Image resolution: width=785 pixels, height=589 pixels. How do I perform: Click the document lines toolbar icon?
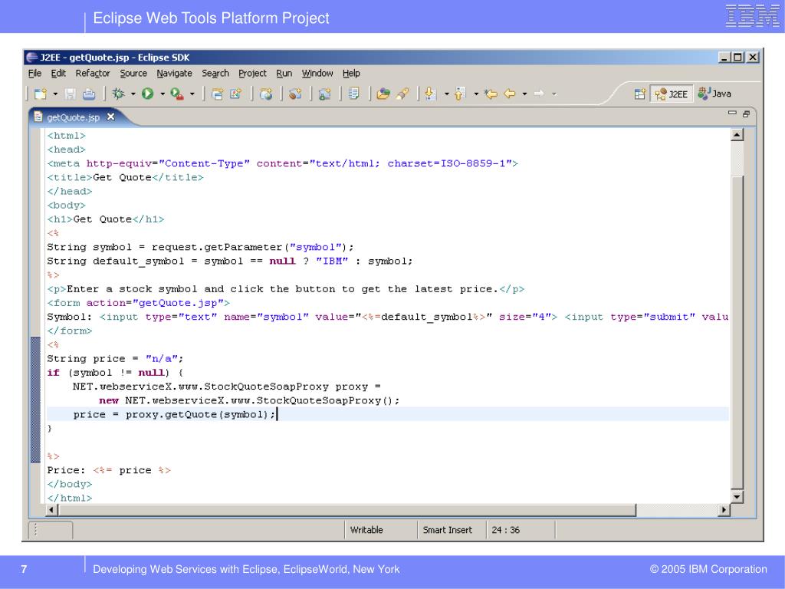[354, 94]
